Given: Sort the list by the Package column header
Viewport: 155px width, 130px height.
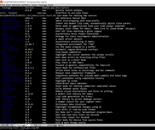Looking at the screenshot, I should (x=7, y=8).
